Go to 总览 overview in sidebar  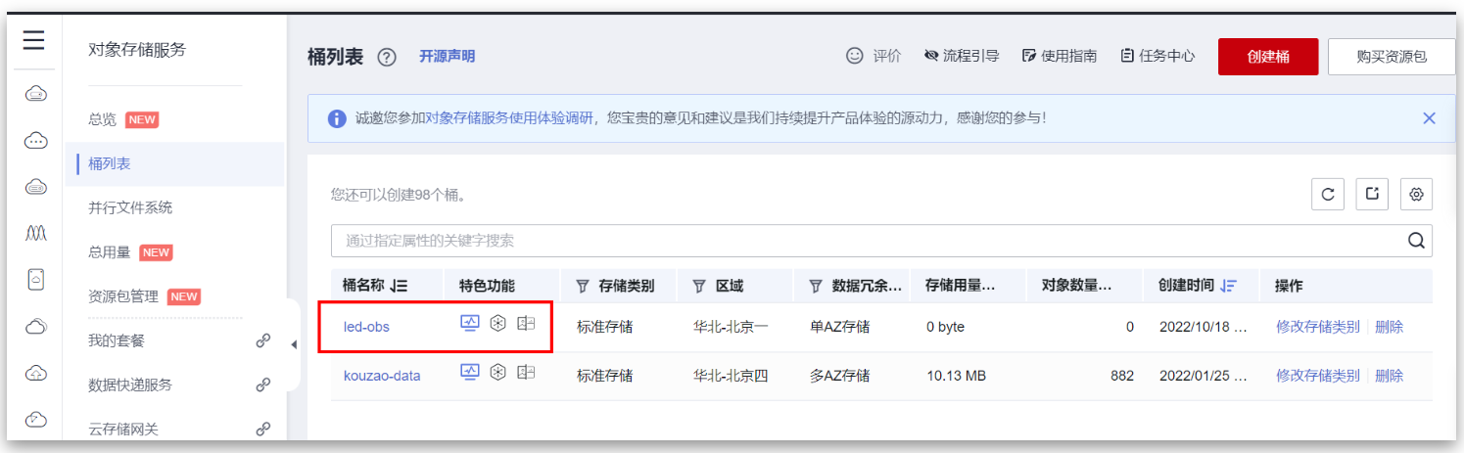[x=102, y=119]
